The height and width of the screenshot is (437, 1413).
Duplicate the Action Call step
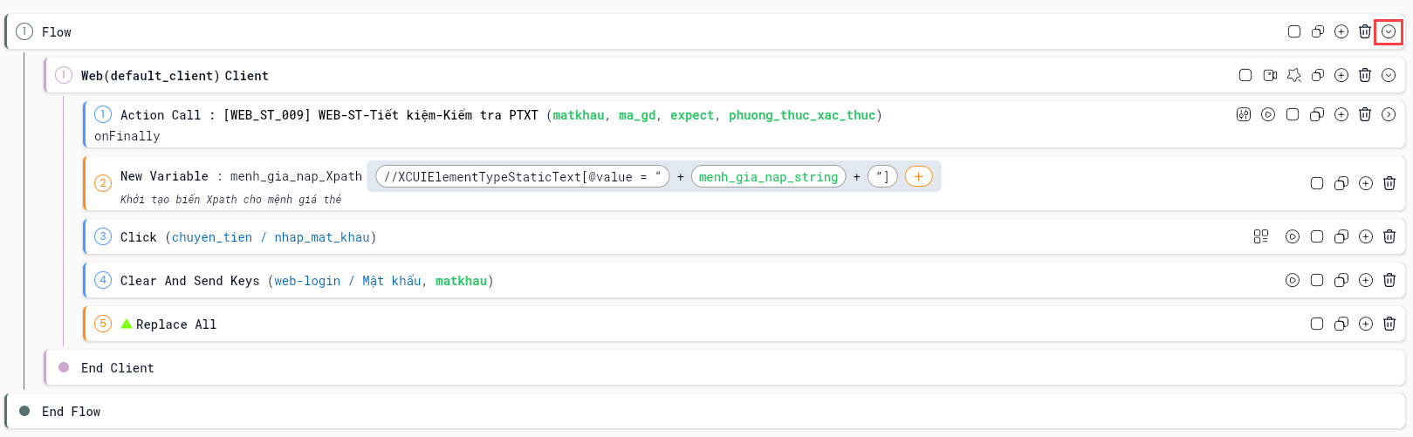tap(1317, 115)
